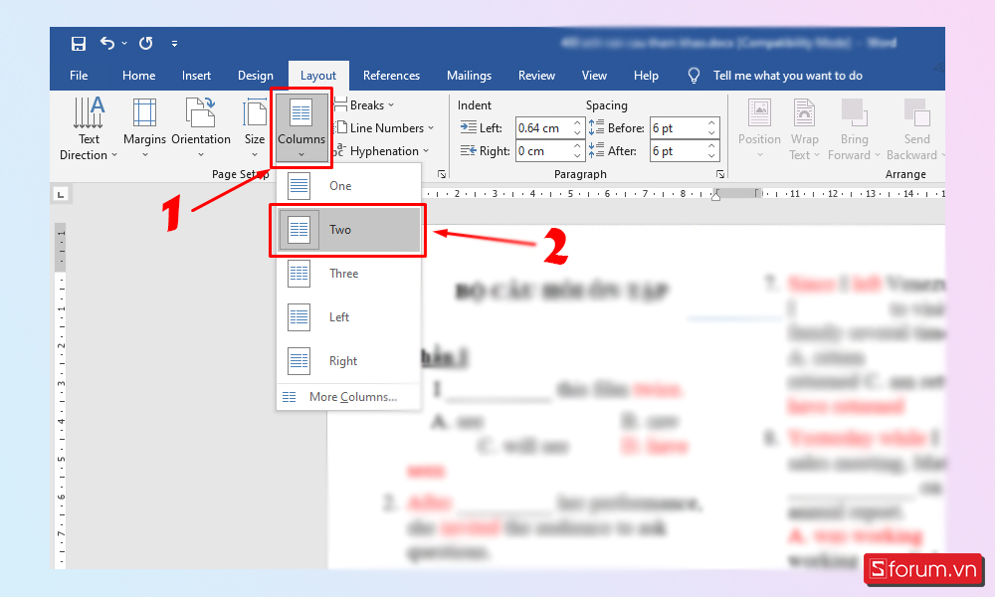The height and width of the screenshot is (597, 995).
Task: Click the Spacing After value field
Action: [678, 151]
